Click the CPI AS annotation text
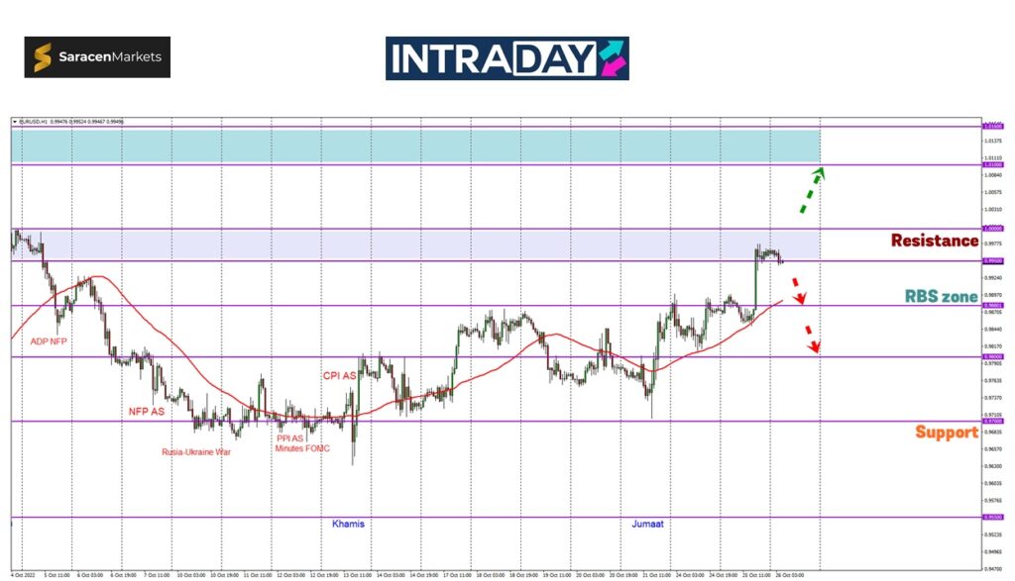 tap(340, 376)
